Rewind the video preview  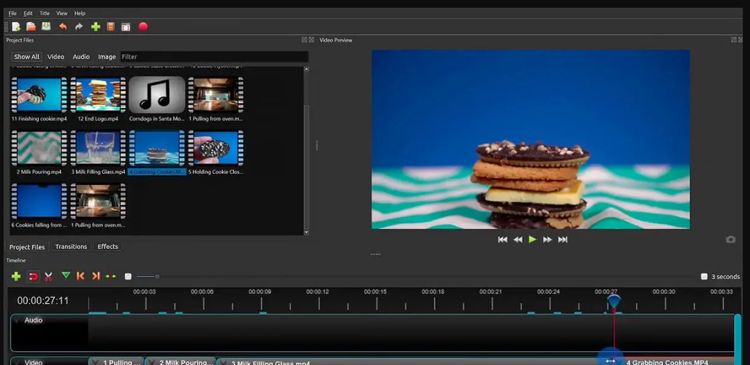click(518, 239)
